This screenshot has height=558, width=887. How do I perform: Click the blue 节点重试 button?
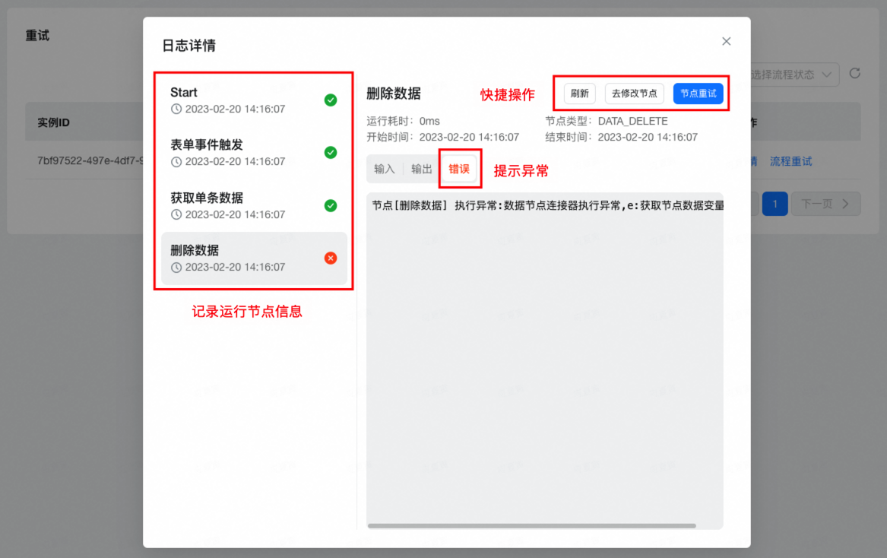[x=698, y=94]
